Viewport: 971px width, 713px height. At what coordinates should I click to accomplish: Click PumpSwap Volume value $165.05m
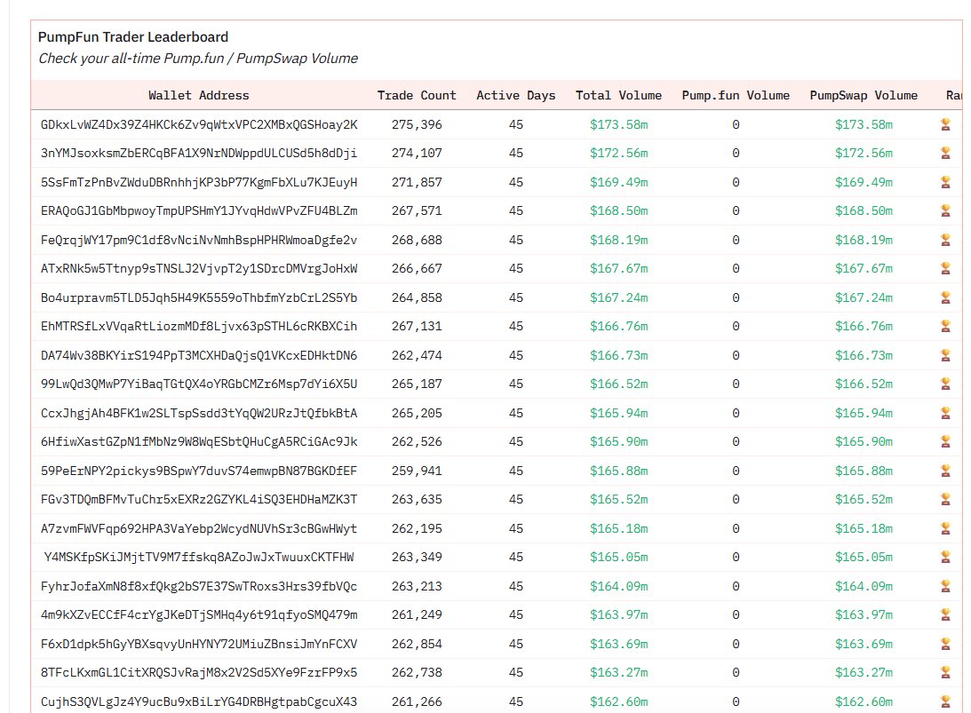(864, 557)
